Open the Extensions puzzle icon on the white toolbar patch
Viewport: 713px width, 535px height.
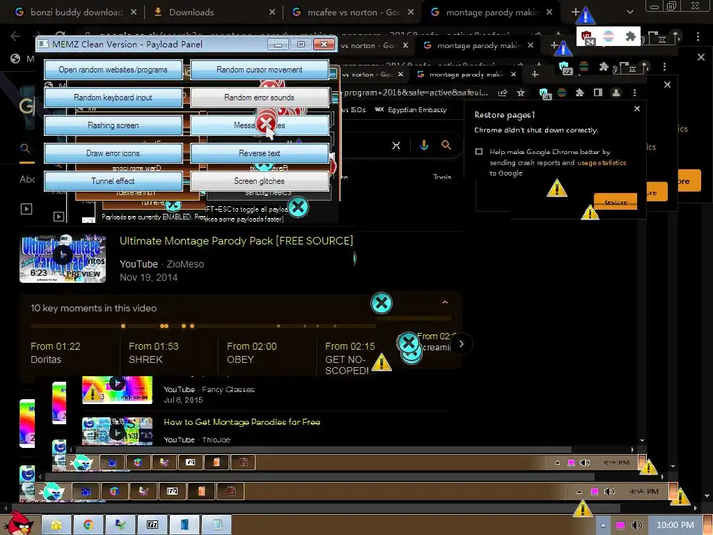click(x=630, y=36)
